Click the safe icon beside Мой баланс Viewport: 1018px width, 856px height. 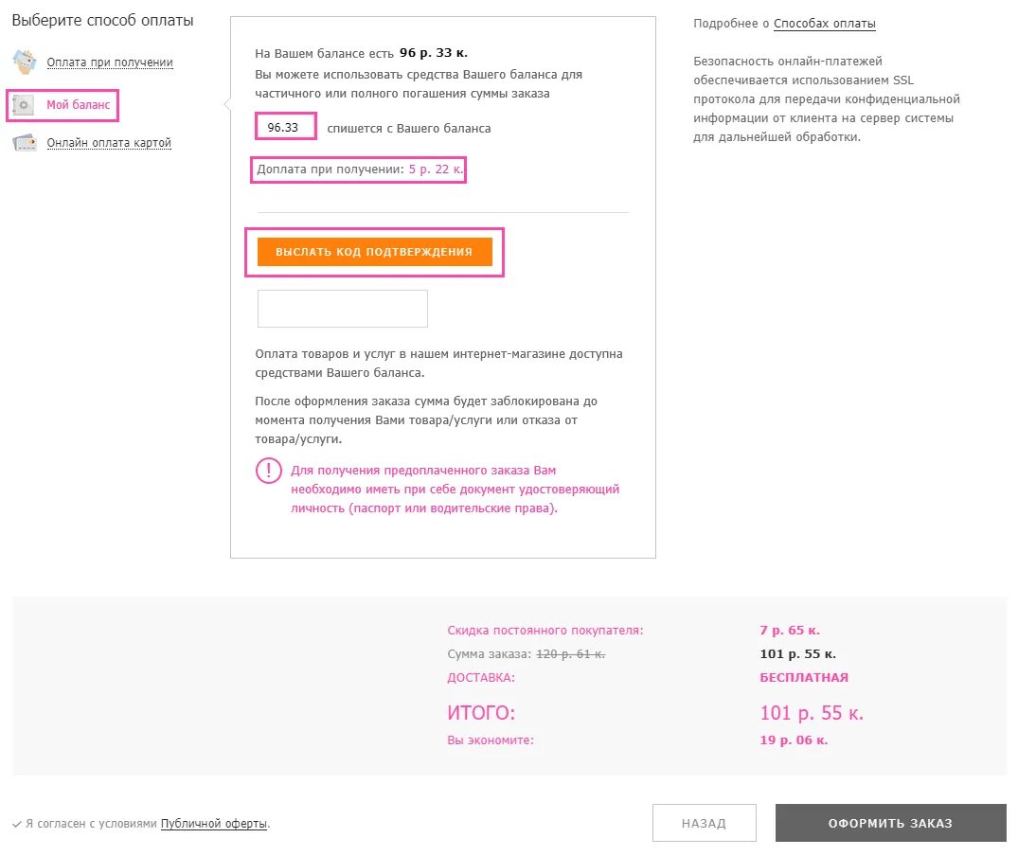[24, 104]
